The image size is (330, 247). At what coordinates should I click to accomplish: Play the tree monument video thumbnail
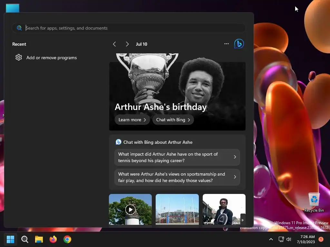(x=130, y=209)
